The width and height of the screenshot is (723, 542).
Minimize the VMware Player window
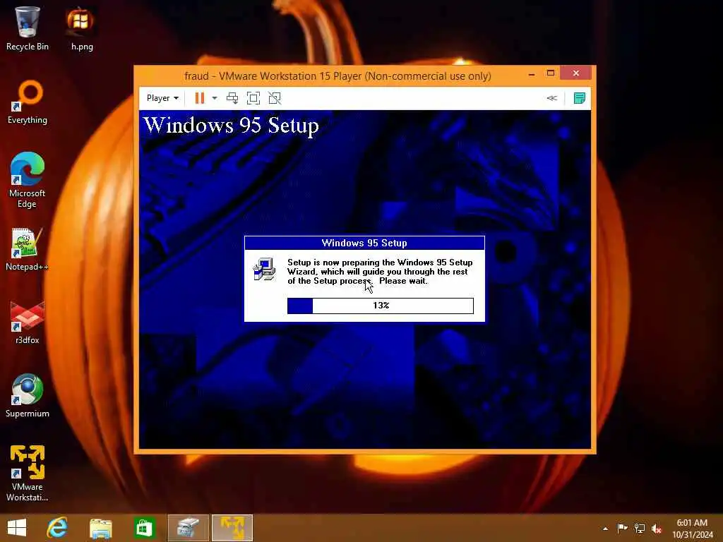pos(532,73)
